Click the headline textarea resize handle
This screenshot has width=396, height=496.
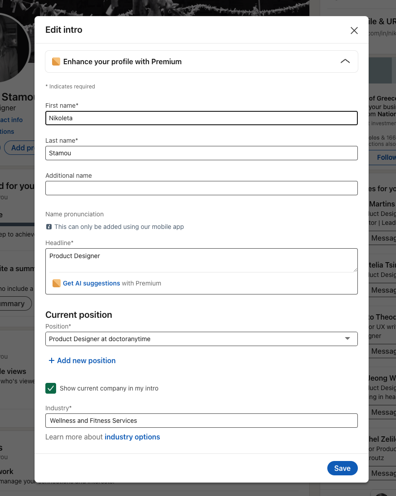pos(355,269)
